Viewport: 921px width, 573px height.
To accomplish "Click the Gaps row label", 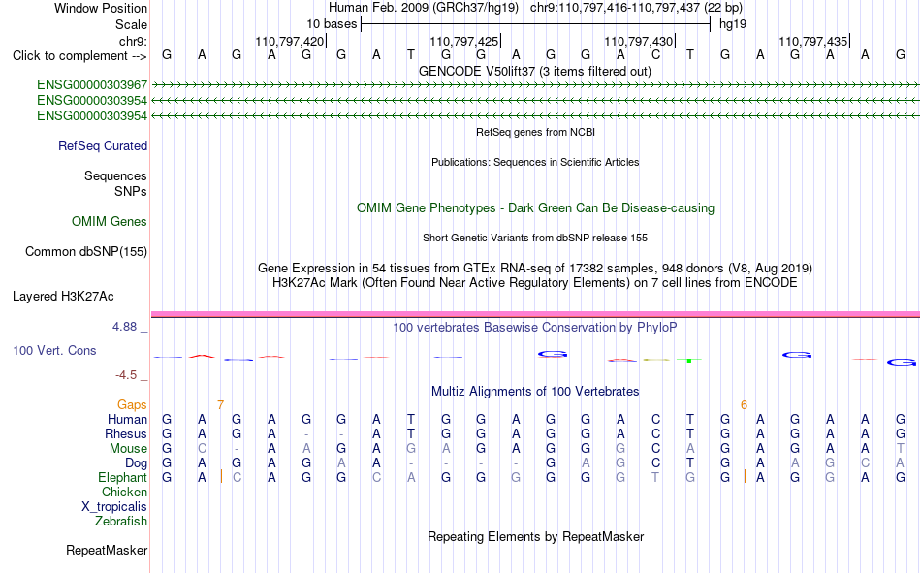I will pyautogui.click(x=132, y=405).
